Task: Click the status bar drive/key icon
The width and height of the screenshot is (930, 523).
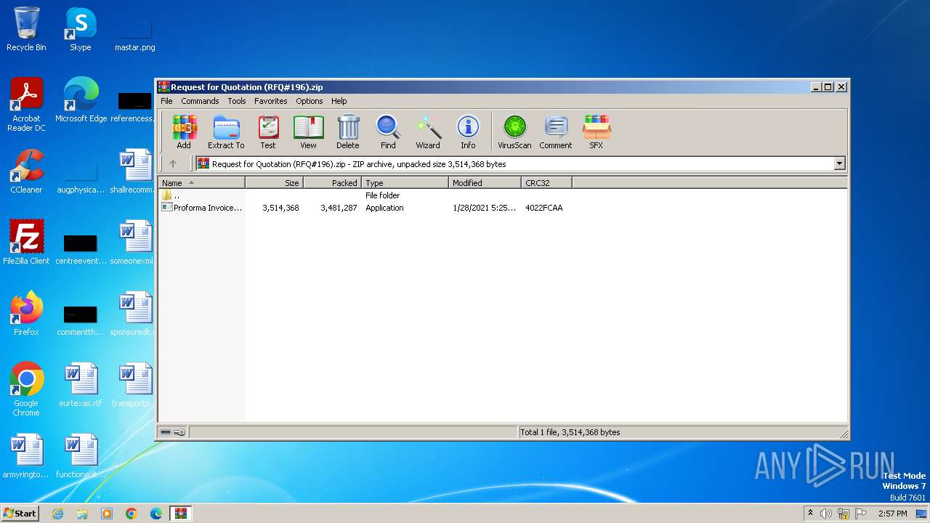Action: click(x=172, y=432)
